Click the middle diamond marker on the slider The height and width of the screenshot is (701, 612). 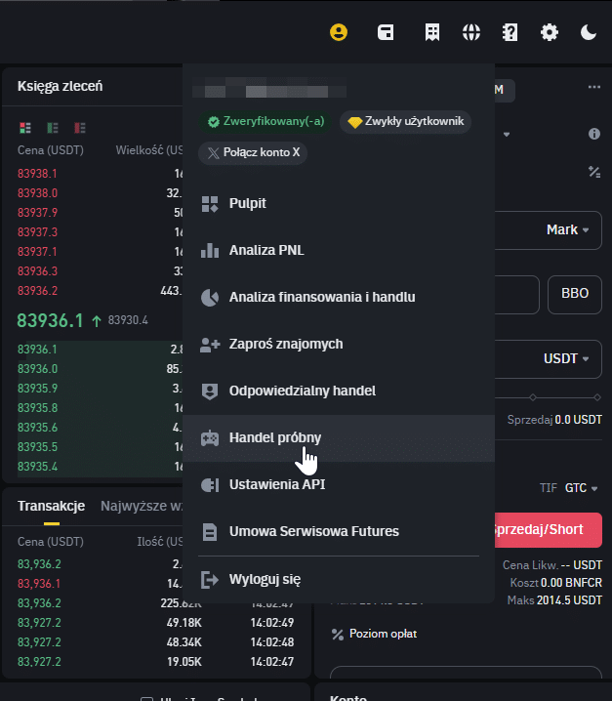pyautogui.click(x=532, y=397)
